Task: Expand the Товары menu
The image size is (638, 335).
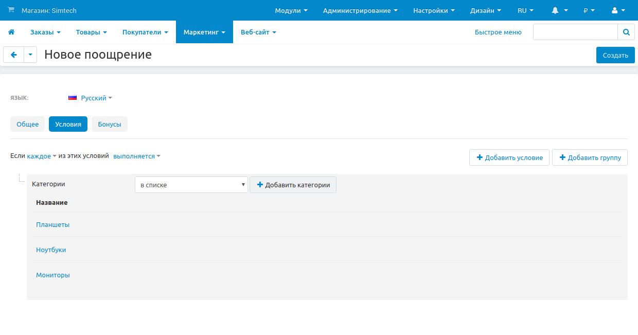Action: click(92, 32)
